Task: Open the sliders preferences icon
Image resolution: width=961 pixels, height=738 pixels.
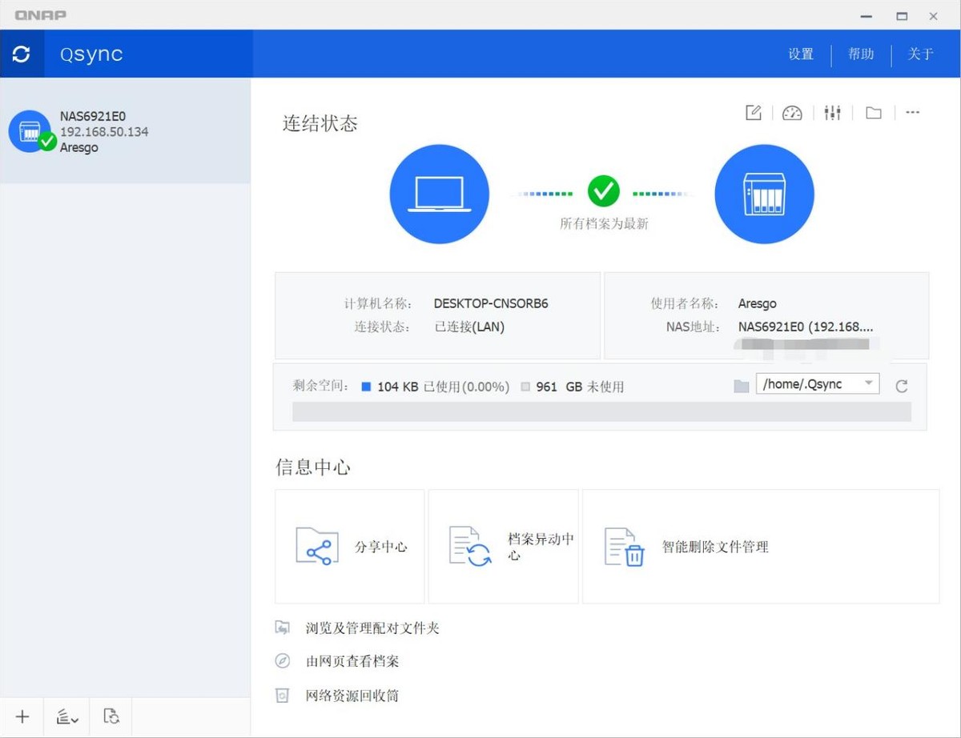Action: (x=832, y=113)
